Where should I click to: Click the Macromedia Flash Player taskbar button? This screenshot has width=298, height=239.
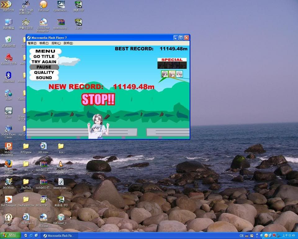[60, 236]
